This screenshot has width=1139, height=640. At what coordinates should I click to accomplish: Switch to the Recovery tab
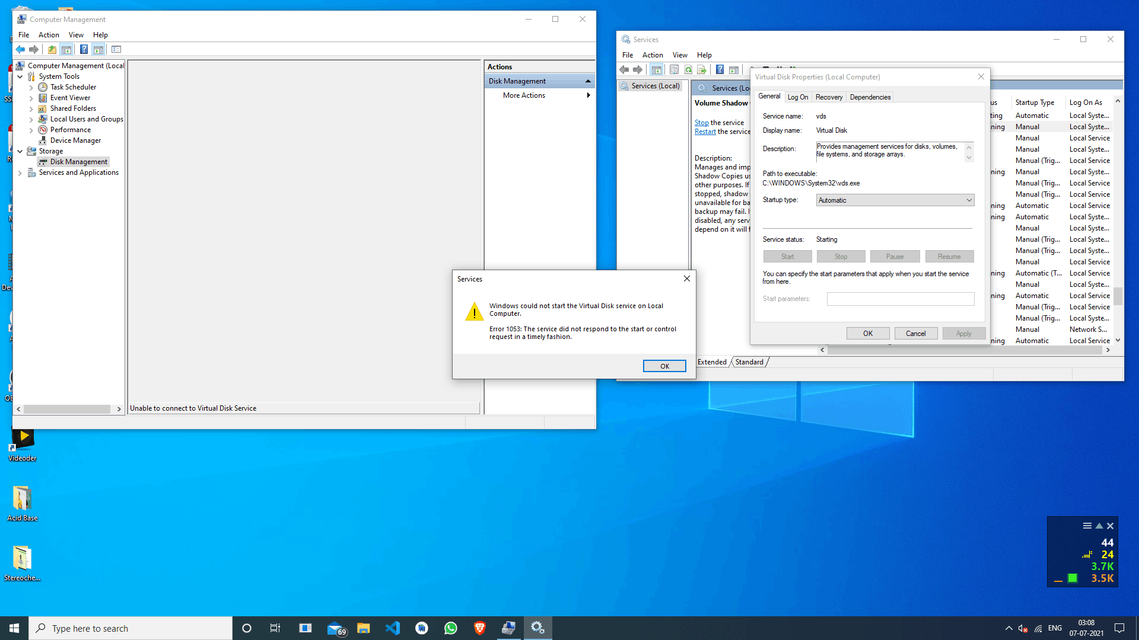click(828, 97)
